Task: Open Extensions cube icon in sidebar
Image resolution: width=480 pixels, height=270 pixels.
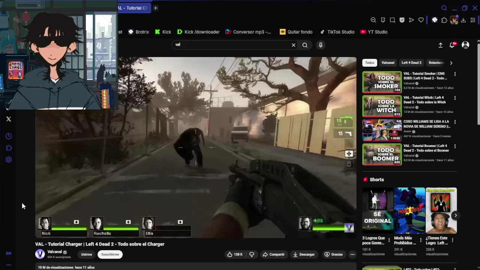Action: click(9, 148)
